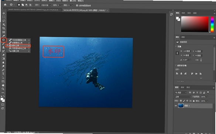Collapse the Align and Distribute section
This screenshot has height=134, width=216.
click(176, 65)
